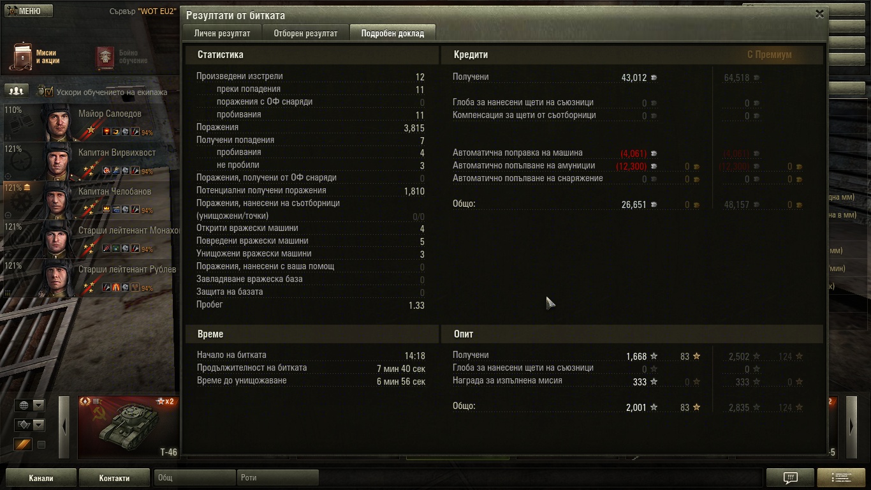Viewport: 871px width, 490px height.
Task: Toggle small checkbox beside orange stripe filter
Action: pos(41,445)
